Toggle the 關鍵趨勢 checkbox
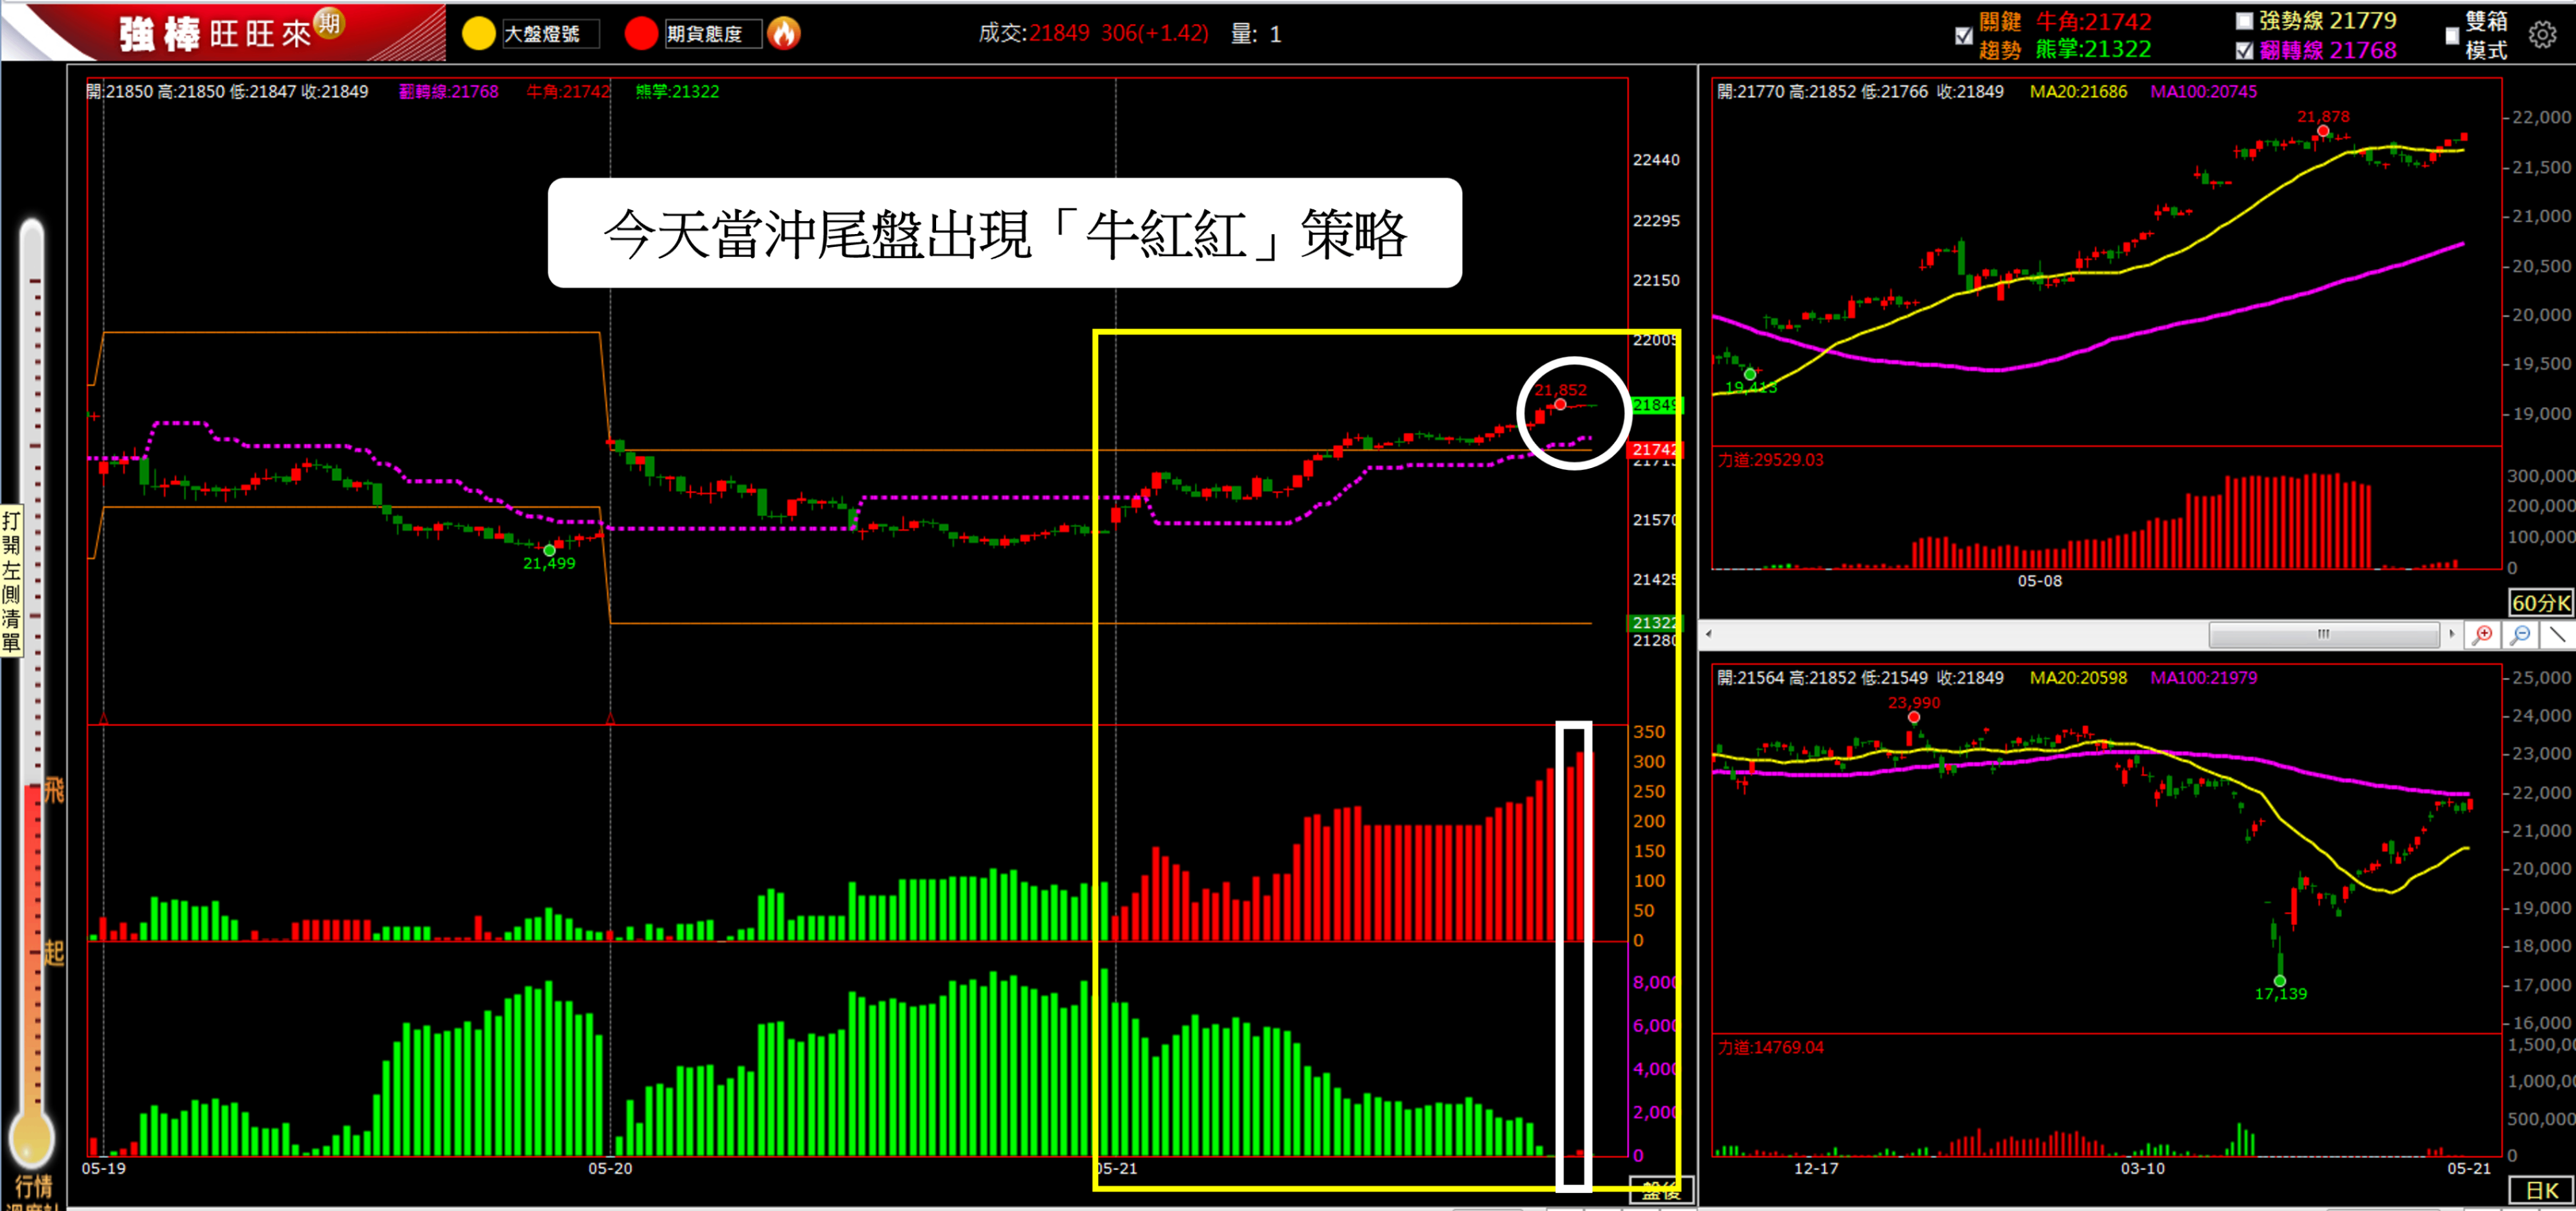The width and height of the screenshot is (2576, 1211). (x=1964, y=36)
